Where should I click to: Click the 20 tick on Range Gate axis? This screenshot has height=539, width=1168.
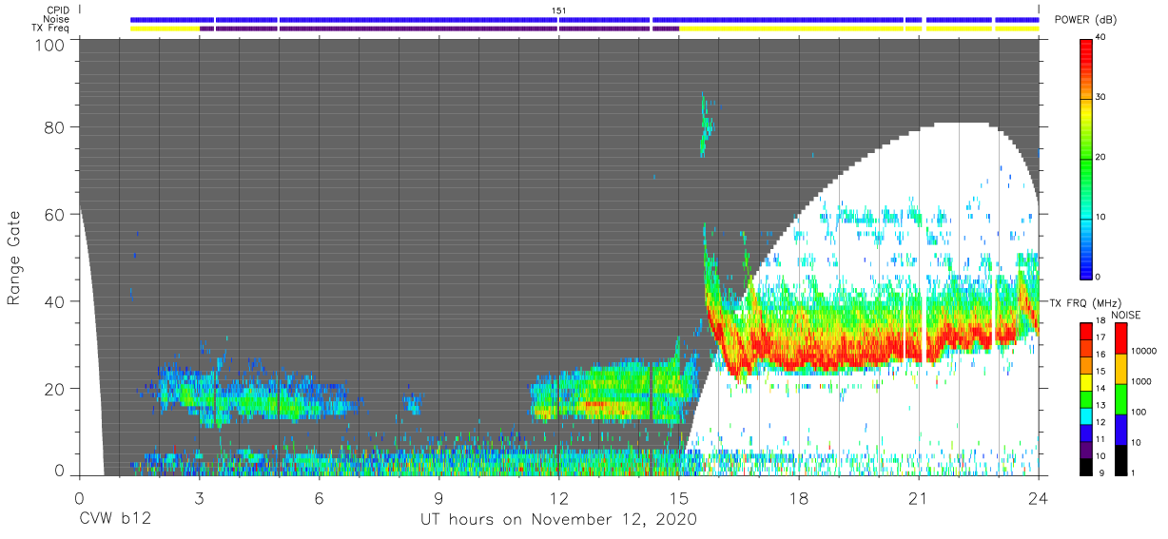pyautogui.click(x=54, y=389)
